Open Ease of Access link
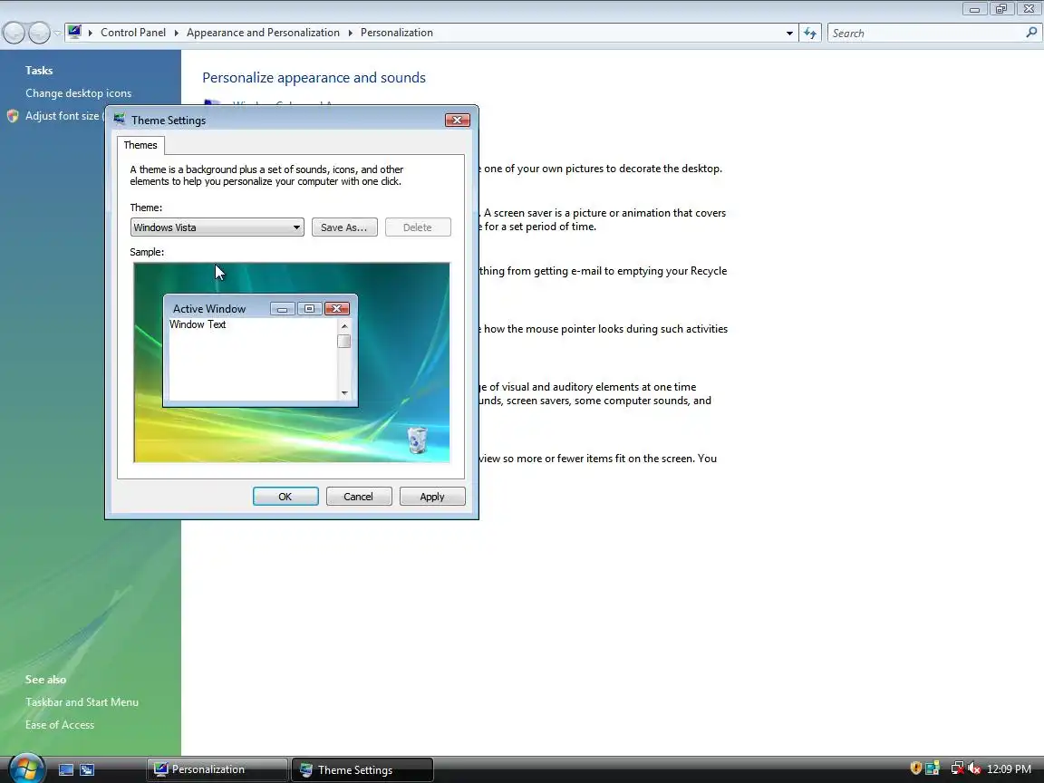Image resolution: width=1044 pixels, height=783 pixels. pyautogui.click(x=60, y=724)
